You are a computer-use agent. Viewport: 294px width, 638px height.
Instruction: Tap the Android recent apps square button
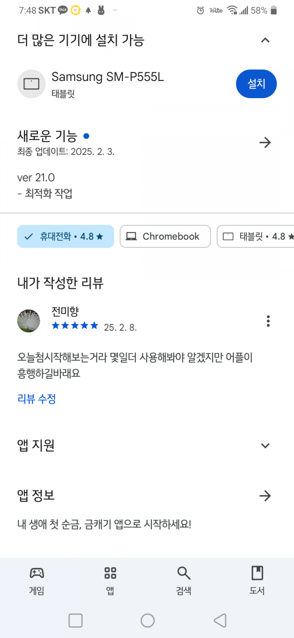[x=75, y=621]
